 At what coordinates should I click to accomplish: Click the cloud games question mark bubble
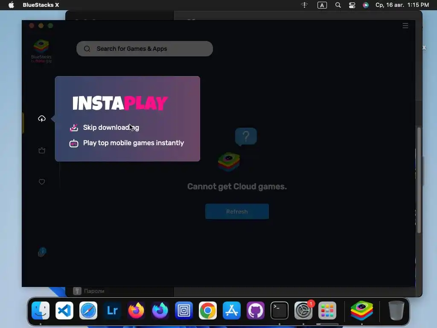pos(246,137)
